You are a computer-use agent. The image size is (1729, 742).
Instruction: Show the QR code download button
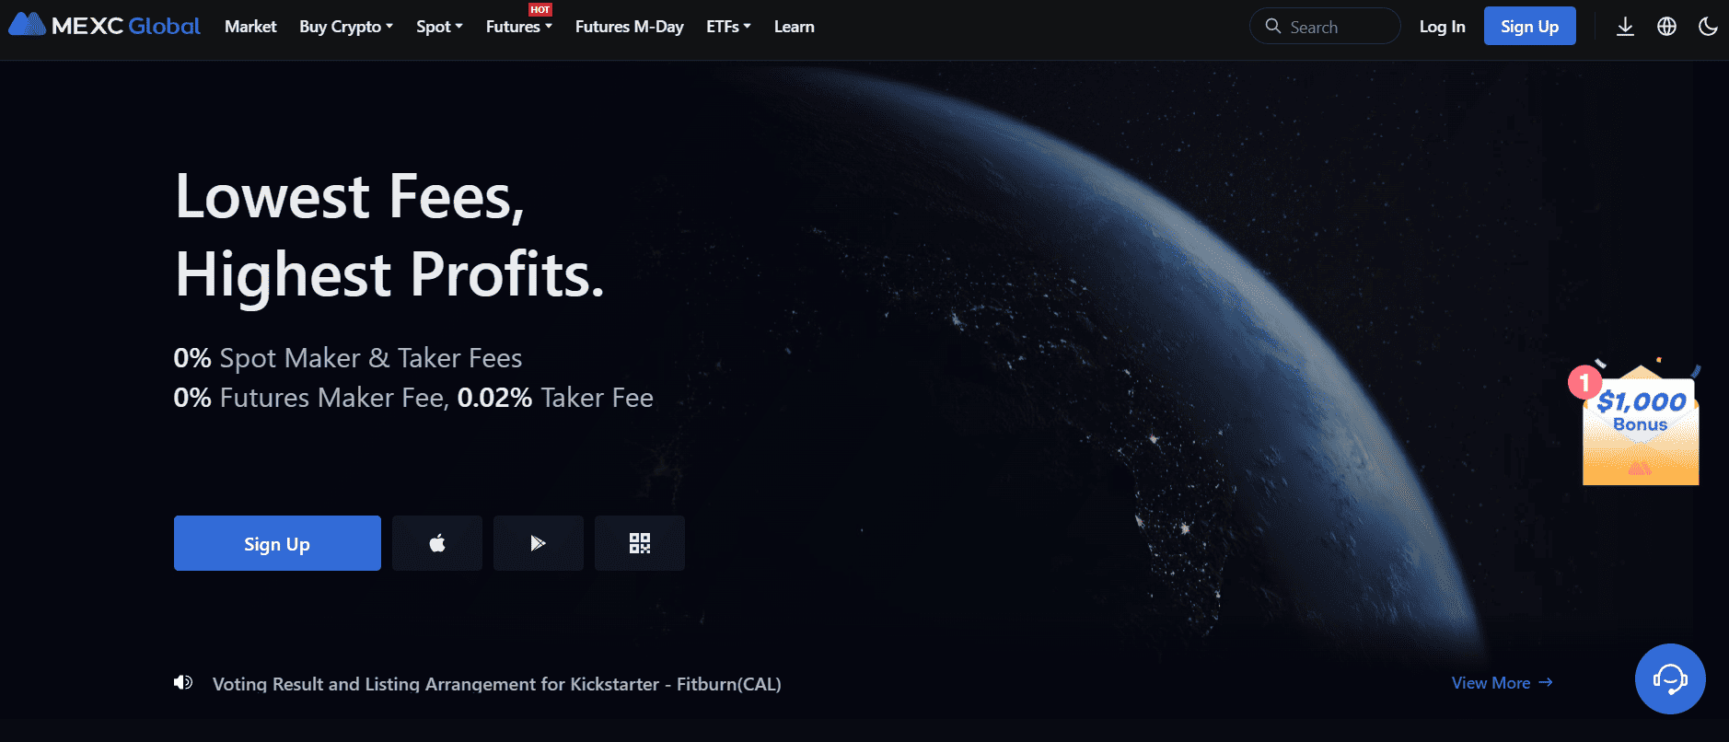click(640, 543)
